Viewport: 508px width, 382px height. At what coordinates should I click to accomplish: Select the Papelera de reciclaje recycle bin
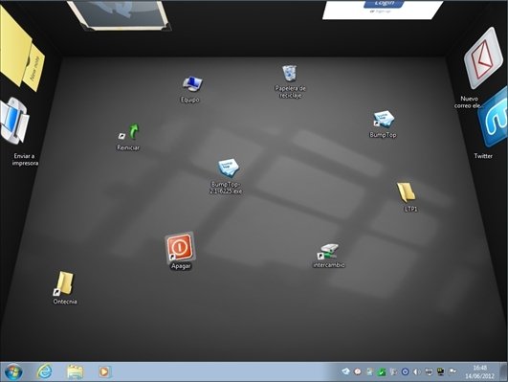click(289, 73)
